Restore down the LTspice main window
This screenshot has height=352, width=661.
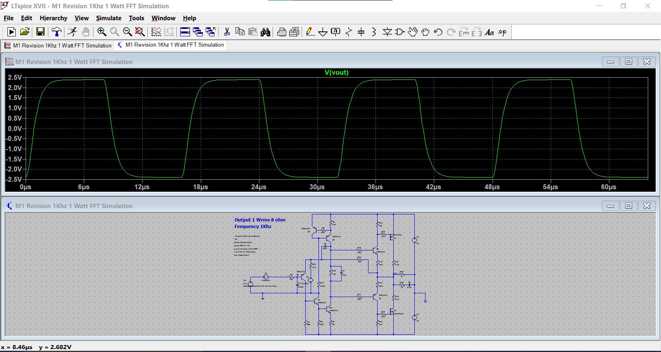point(623,6)
